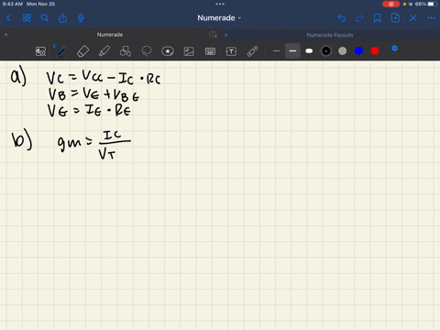Select the zoom window tool

pyautogui.click(x=40, y=51)
